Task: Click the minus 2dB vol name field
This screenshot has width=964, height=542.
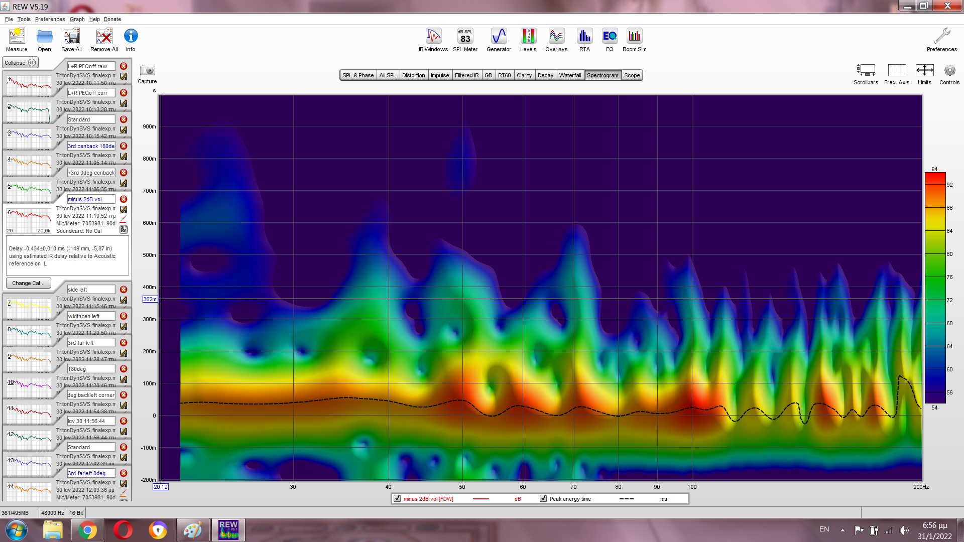Action: pyautogui.click(x=91, y=199)
